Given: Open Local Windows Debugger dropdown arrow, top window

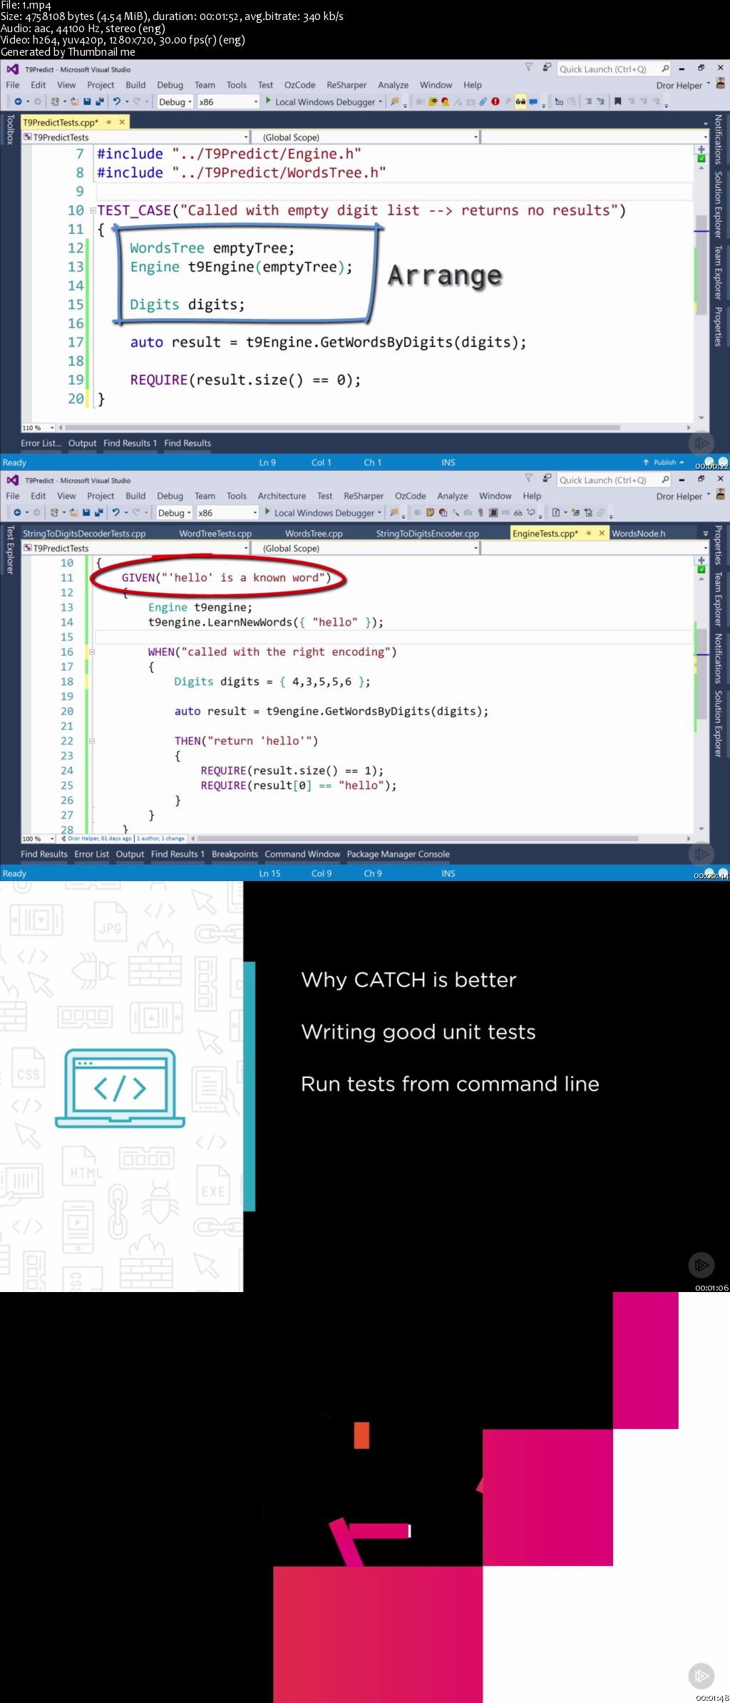Looking at the screenshot, I should (381, 102).
